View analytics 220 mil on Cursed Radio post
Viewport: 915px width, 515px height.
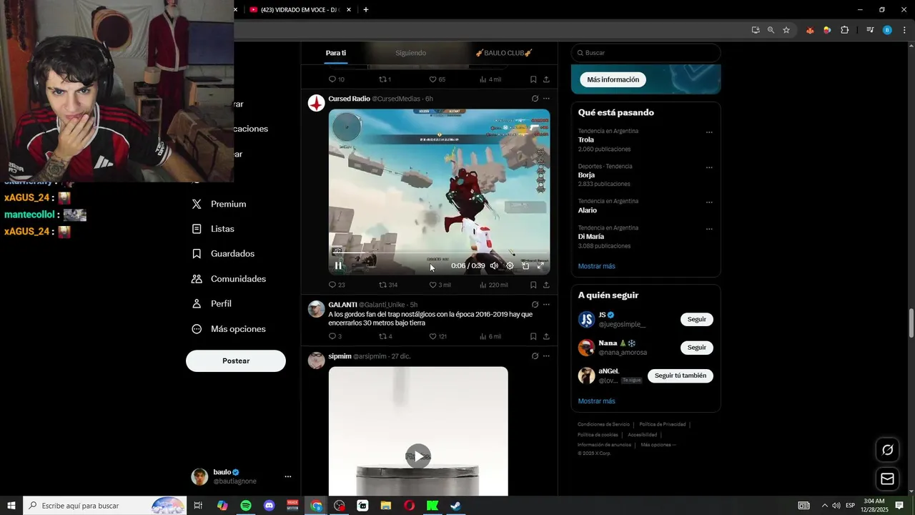click(x=493, y=285)
